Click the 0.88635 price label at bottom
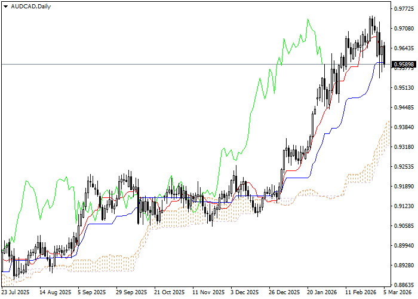418x299 pixels. point(404,285)
